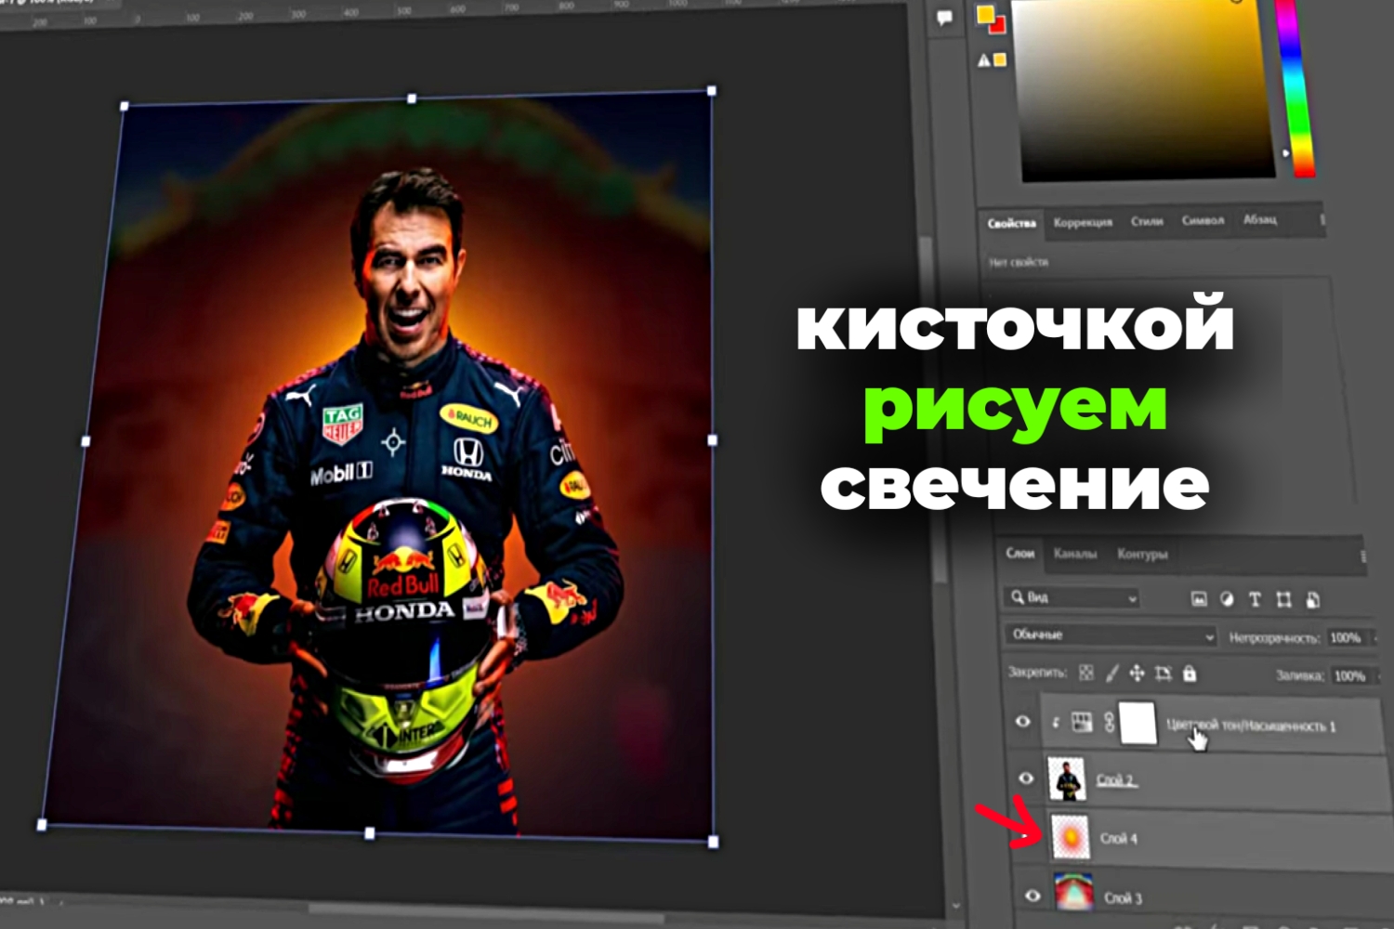1394x929 pixels.
Task: Filter layers by smart object icon
Action: pos(1312,600)
